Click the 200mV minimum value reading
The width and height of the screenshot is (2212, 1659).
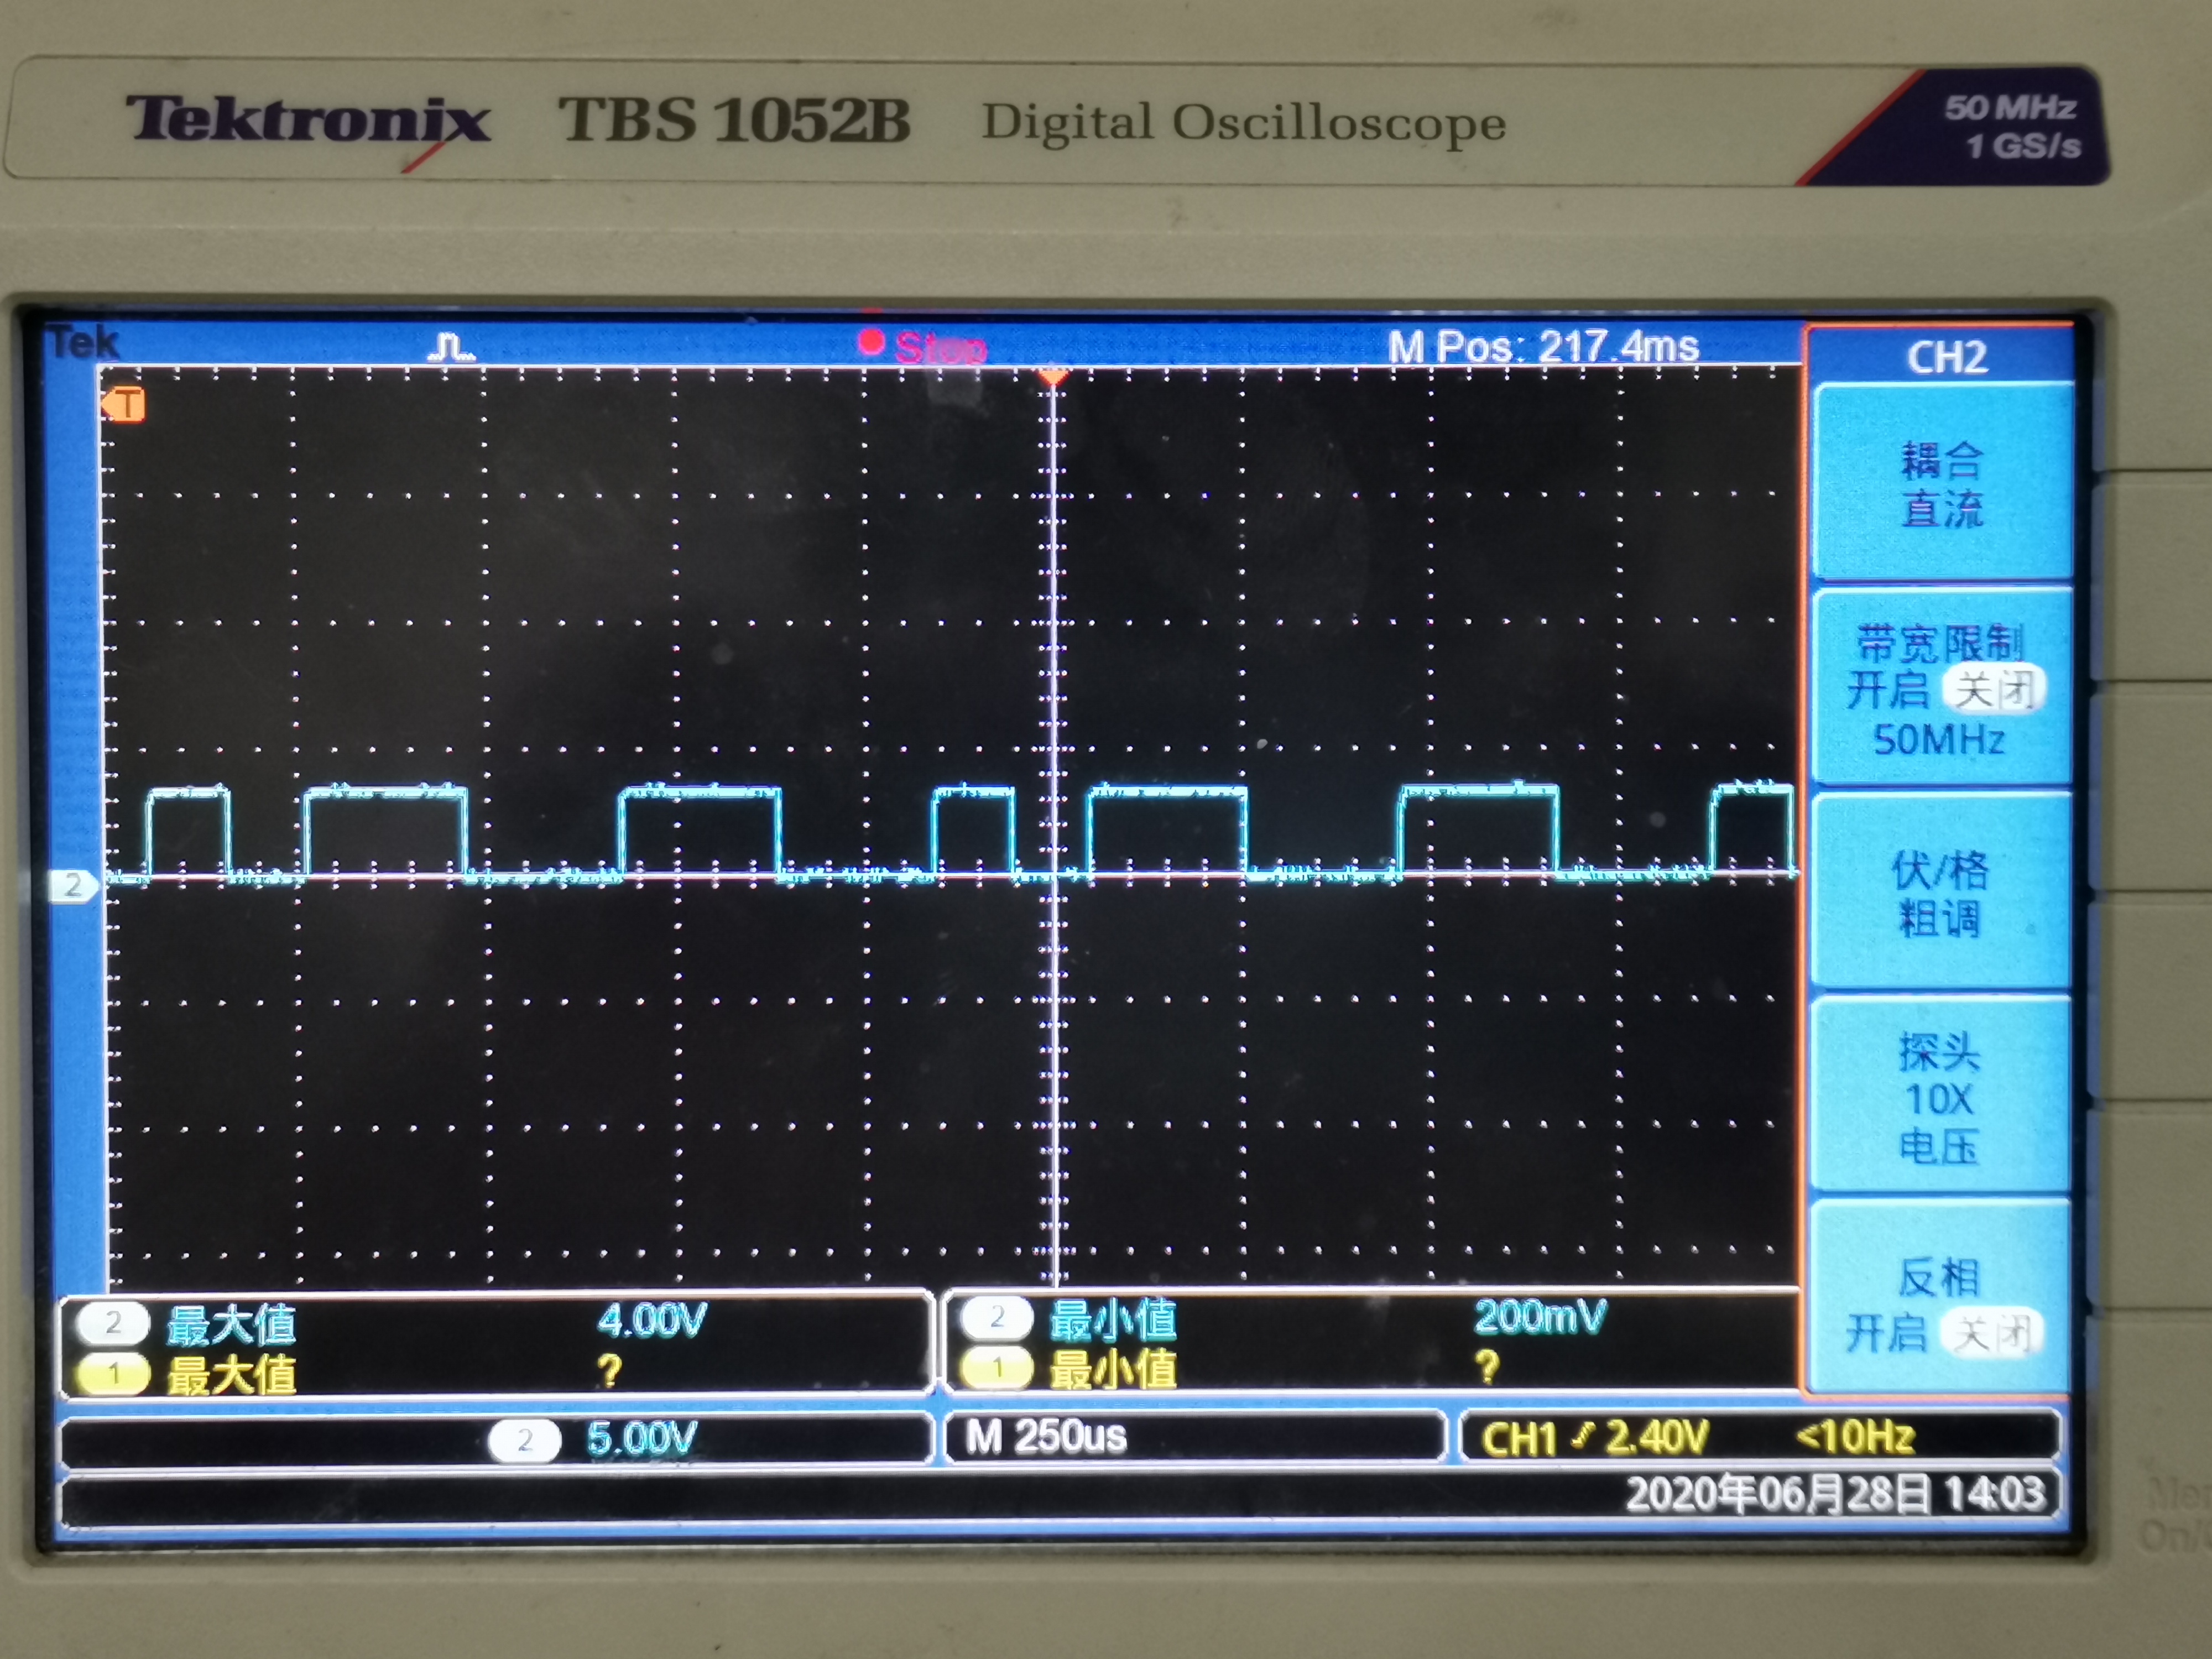click(1539, 1317)
